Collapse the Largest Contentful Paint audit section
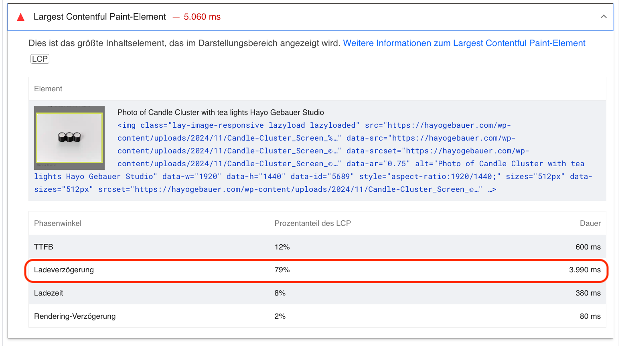 603,17
